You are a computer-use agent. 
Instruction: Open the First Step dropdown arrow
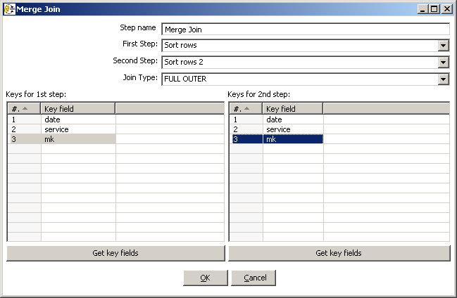pos(444,46)
